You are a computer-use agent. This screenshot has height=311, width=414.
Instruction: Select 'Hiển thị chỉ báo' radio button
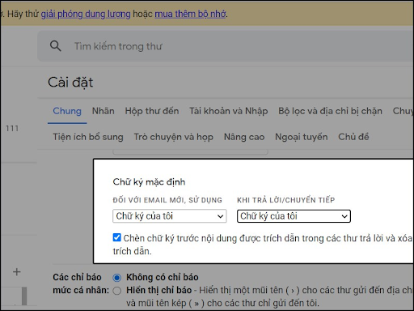pos(117,291)
